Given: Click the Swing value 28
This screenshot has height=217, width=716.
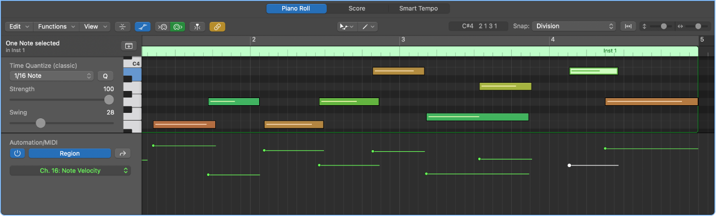Looking at the screenshot, I should (x=110, y=112).
